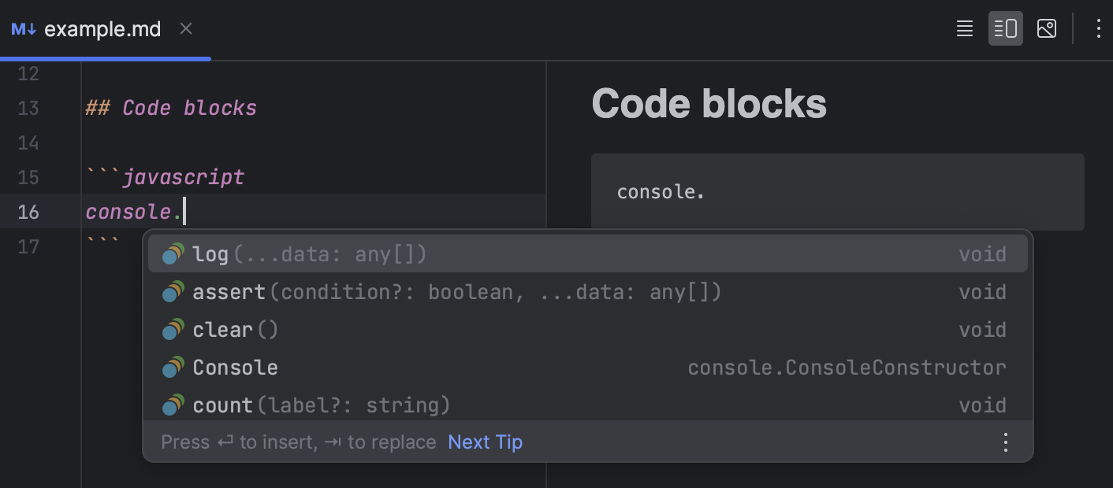Place cursor after console. on line 16
Image resolution: width=1113 pixels, height=488 pixels.
(x=183, y=211)
